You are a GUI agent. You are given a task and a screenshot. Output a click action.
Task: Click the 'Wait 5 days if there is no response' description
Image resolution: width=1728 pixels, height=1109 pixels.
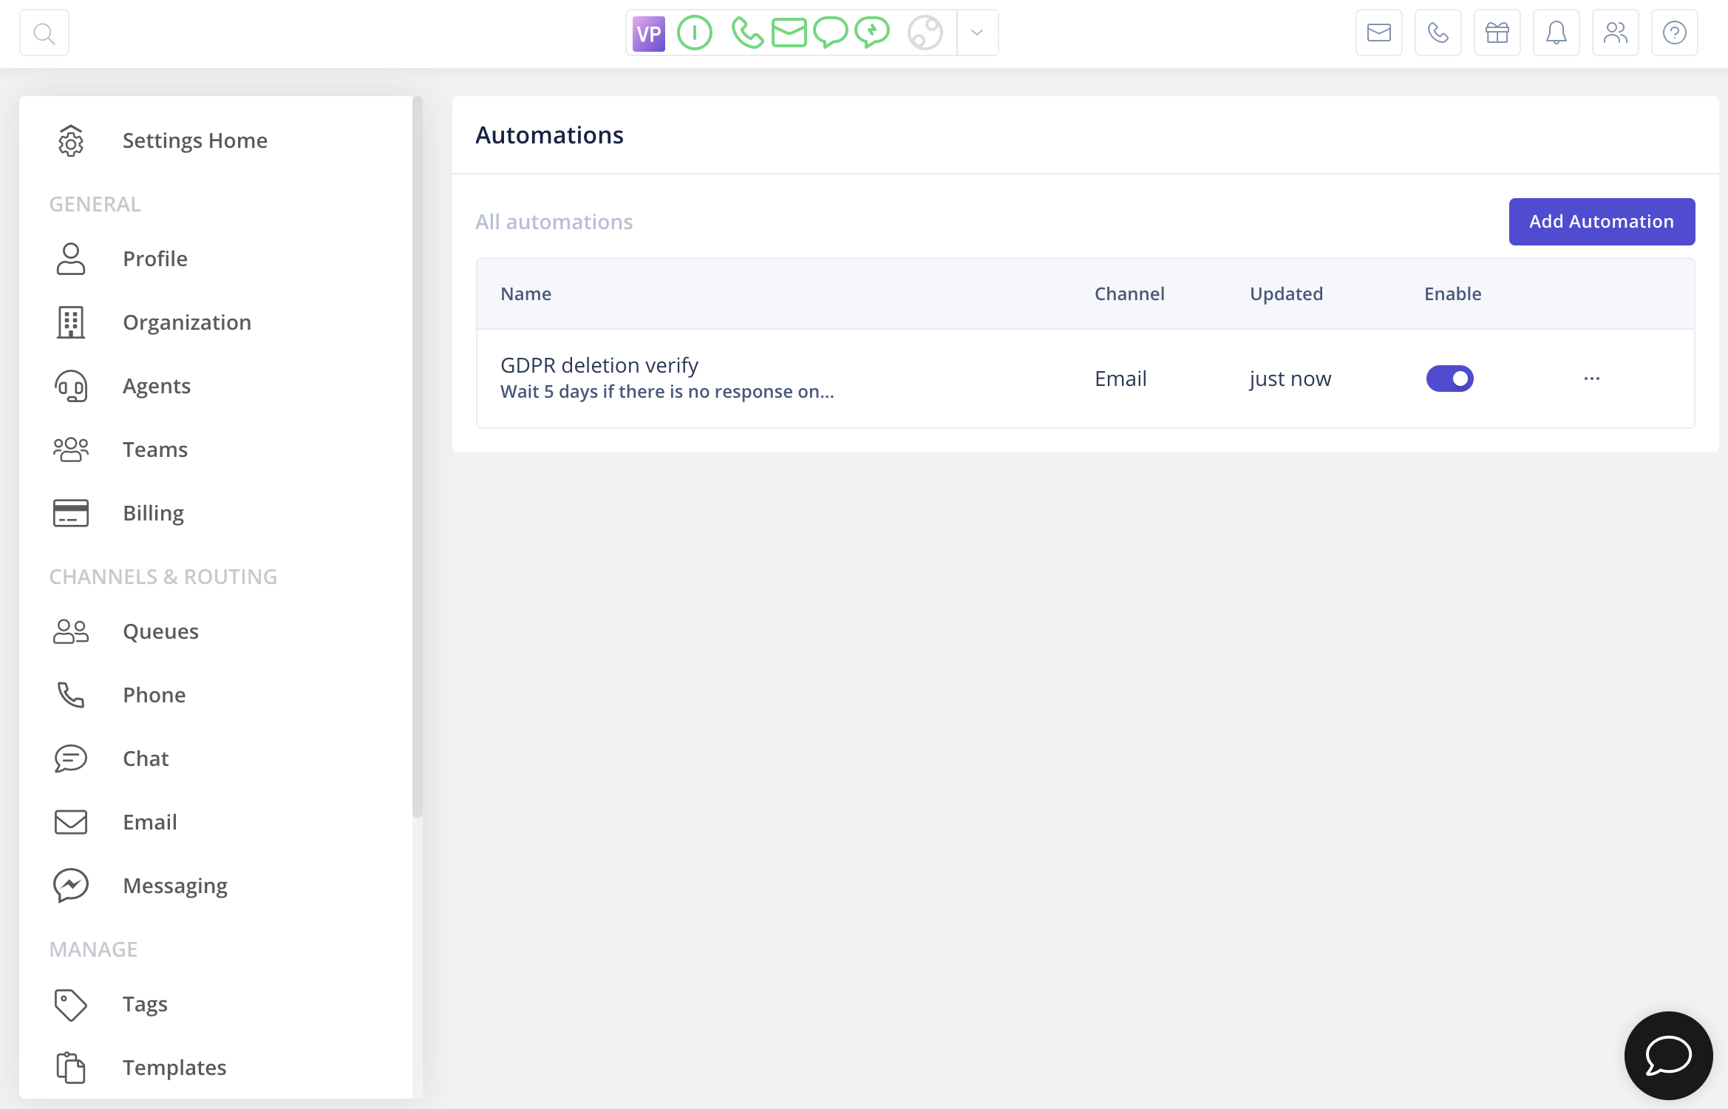pos(667,392)
